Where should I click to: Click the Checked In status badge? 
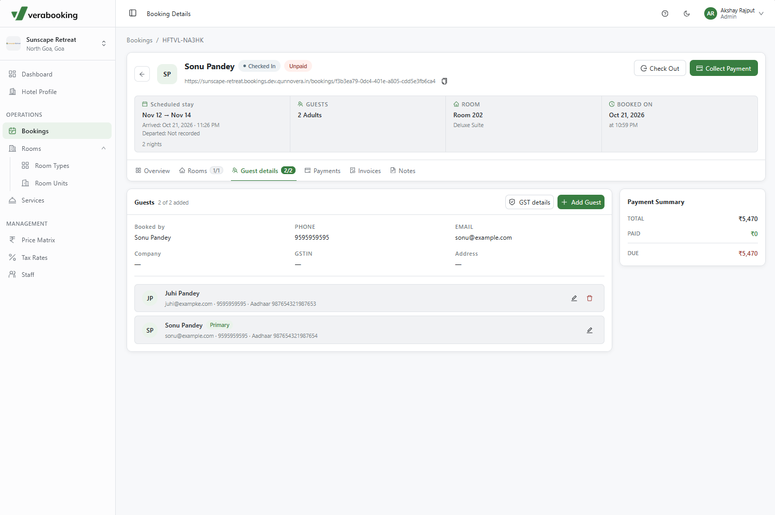tap(259, 66)
